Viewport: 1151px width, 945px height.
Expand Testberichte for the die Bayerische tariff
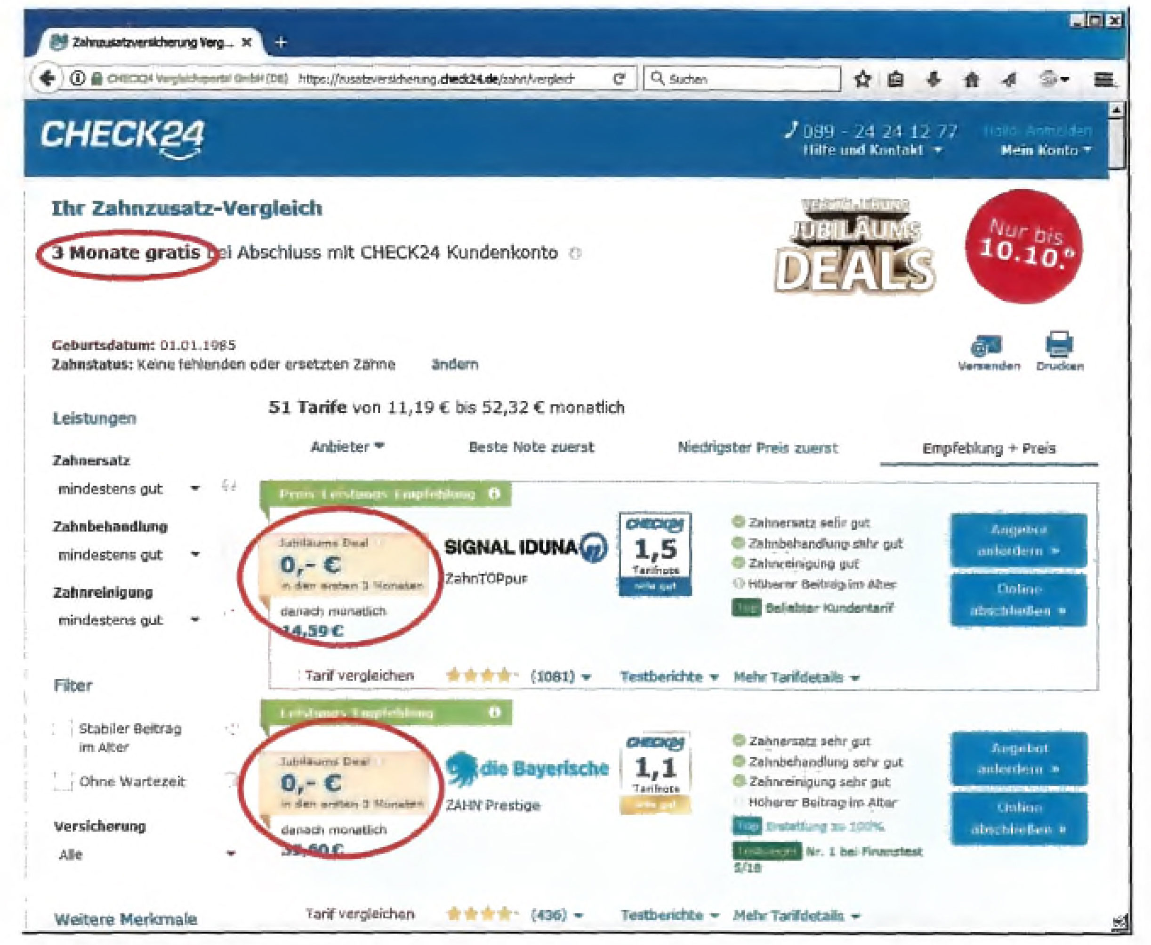[670, 915]
